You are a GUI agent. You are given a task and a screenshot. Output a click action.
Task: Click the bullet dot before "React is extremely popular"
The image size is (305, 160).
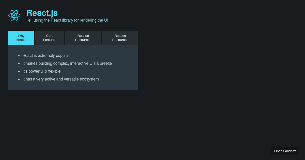[19, 56]
